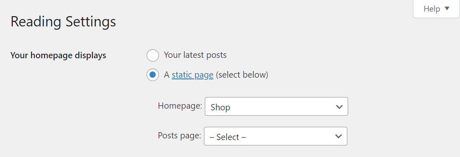The image size is (460, 157).
Task: Follow the "static page" link
Action: (192, 75)
